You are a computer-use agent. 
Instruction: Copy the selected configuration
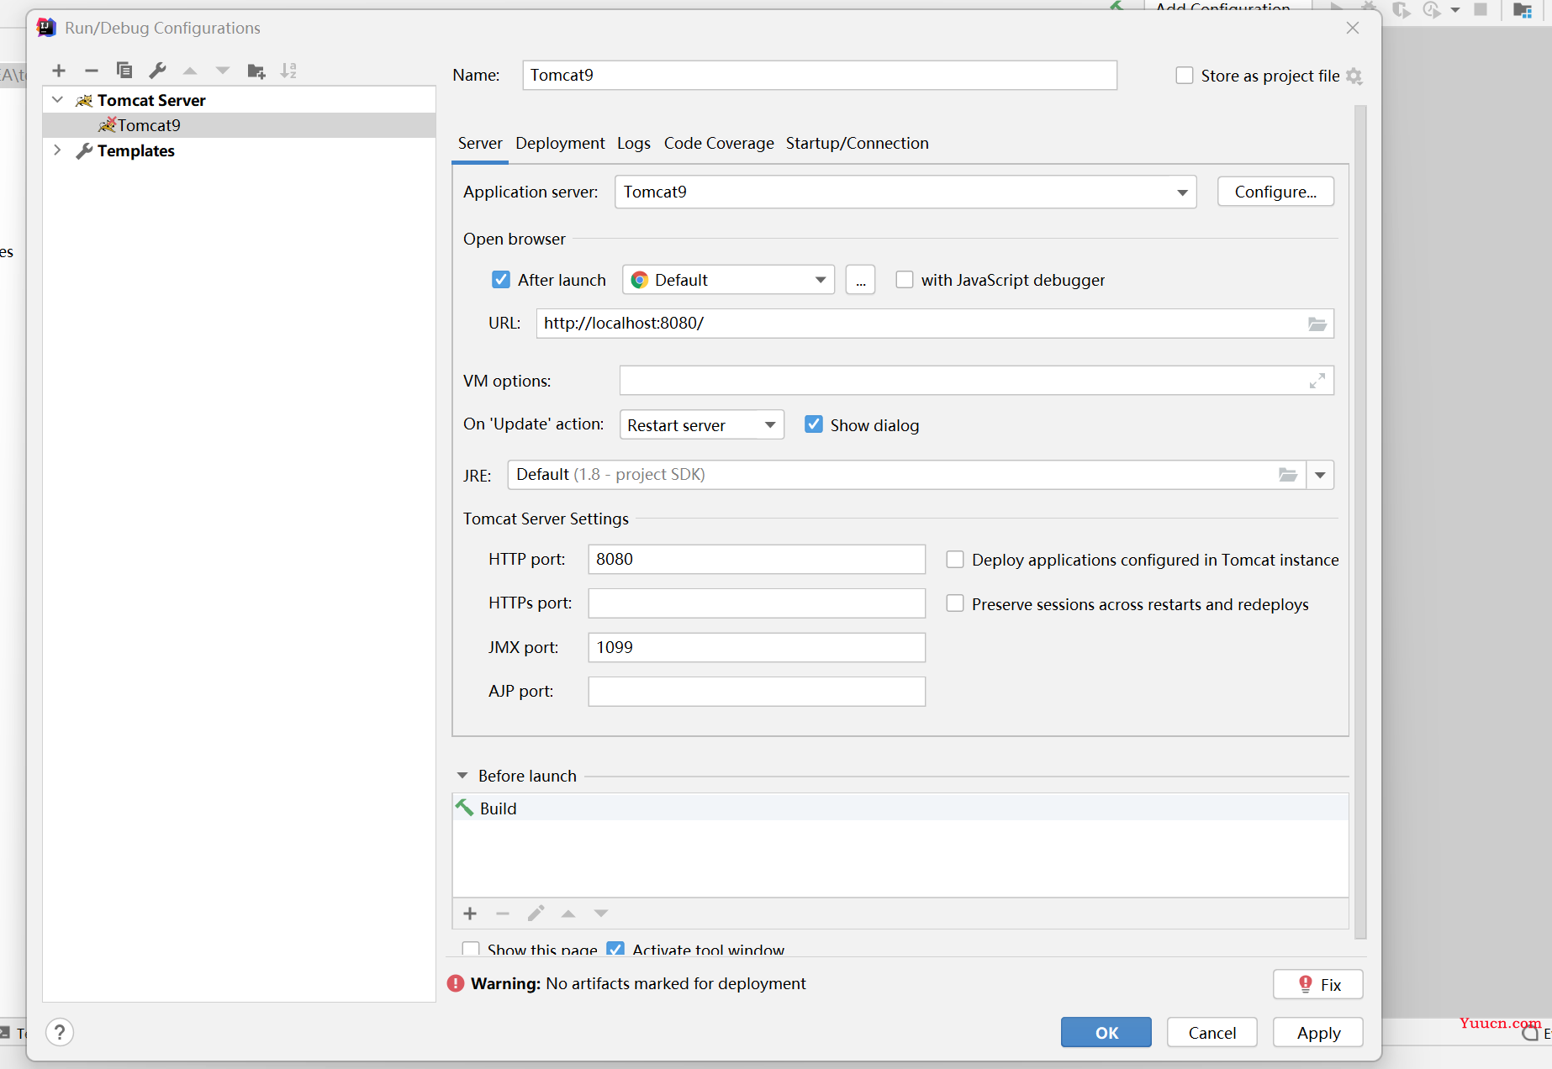(124, 71)
